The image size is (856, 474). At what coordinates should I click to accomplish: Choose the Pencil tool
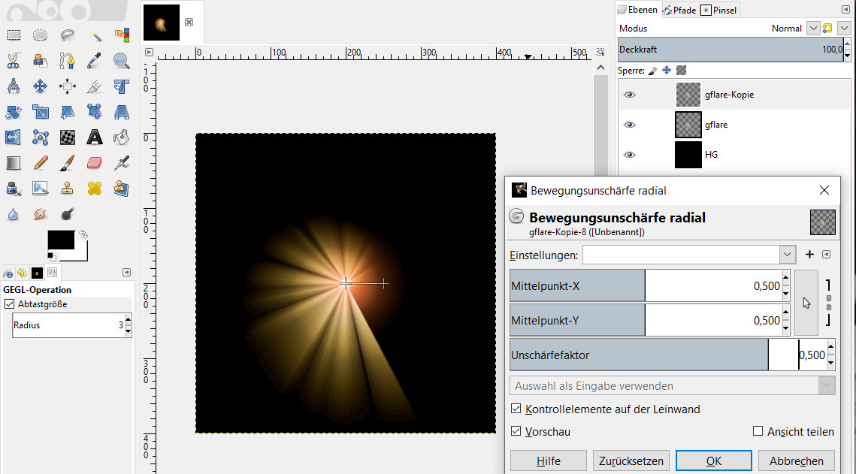coord(41,162)
